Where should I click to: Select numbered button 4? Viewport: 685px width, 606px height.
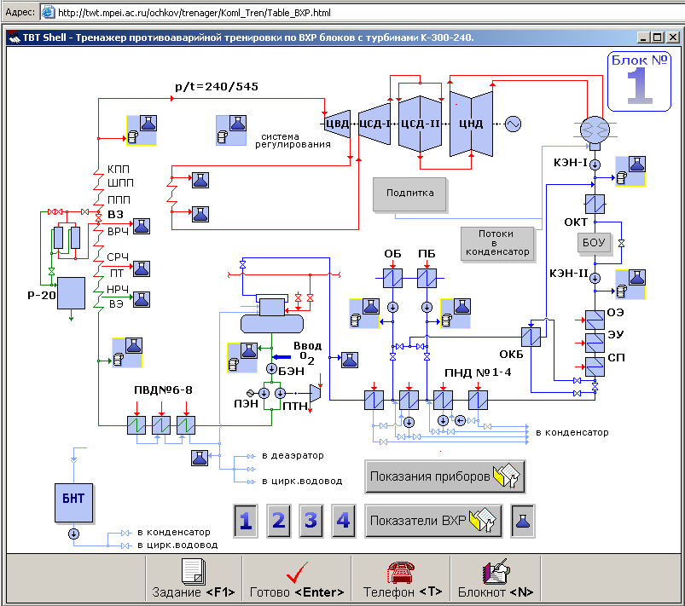point(344,521)
